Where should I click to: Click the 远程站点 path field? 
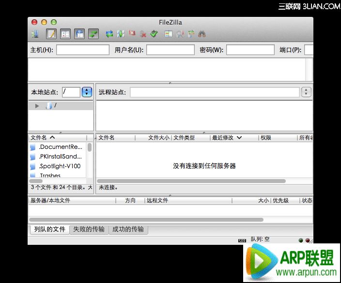(215, 92)
